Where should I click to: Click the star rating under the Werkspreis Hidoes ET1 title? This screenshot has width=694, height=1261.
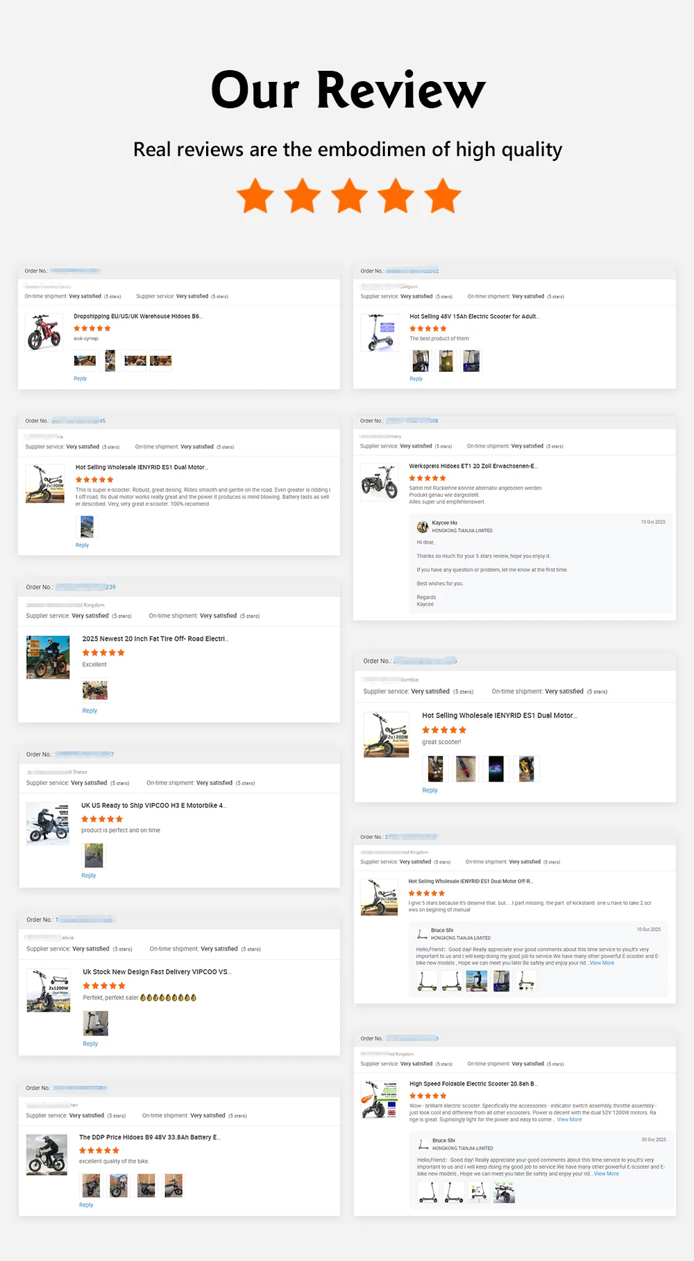pyautogui.click(x=428, y=478)
